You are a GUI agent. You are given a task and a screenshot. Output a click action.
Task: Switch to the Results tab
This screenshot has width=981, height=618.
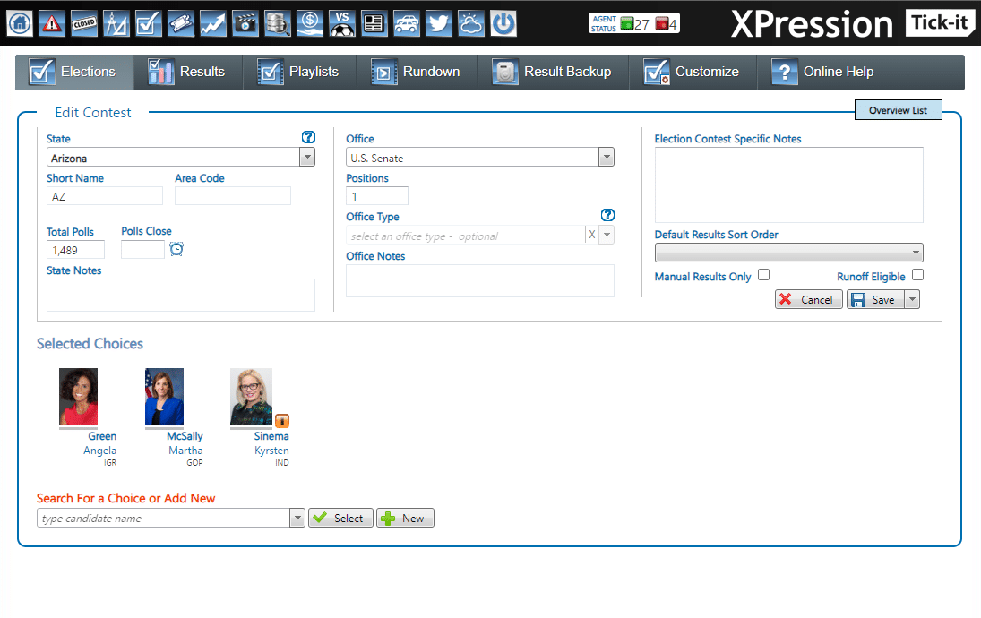click(x=187, y=72)
